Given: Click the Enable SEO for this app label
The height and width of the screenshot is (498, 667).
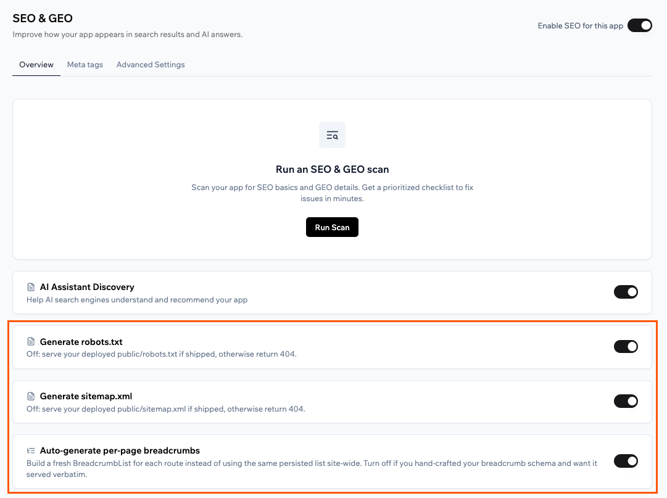Looking at the screenshot, I should pyautogui.click(x=580, y=26).
